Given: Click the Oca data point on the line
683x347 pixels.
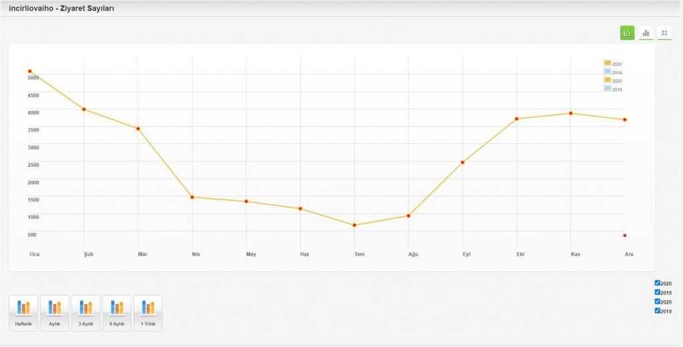Looking at the screenshot, I should [30, 71].
